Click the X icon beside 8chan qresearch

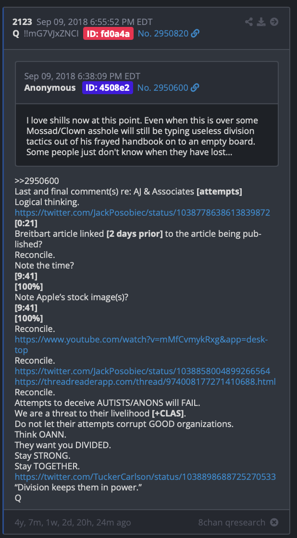pos(274,523)
